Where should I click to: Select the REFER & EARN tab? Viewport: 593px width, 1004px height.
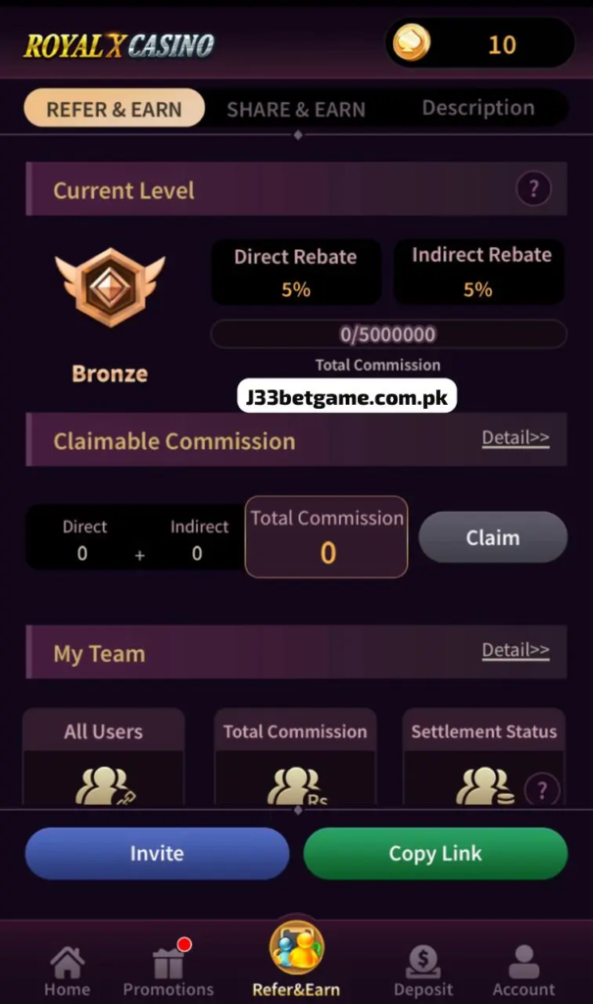coord(115,108)
